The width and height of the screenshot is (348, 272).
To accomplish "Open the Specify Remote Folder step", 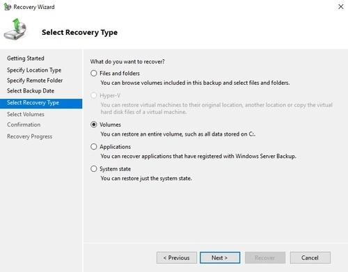I will tap(35, 81).
